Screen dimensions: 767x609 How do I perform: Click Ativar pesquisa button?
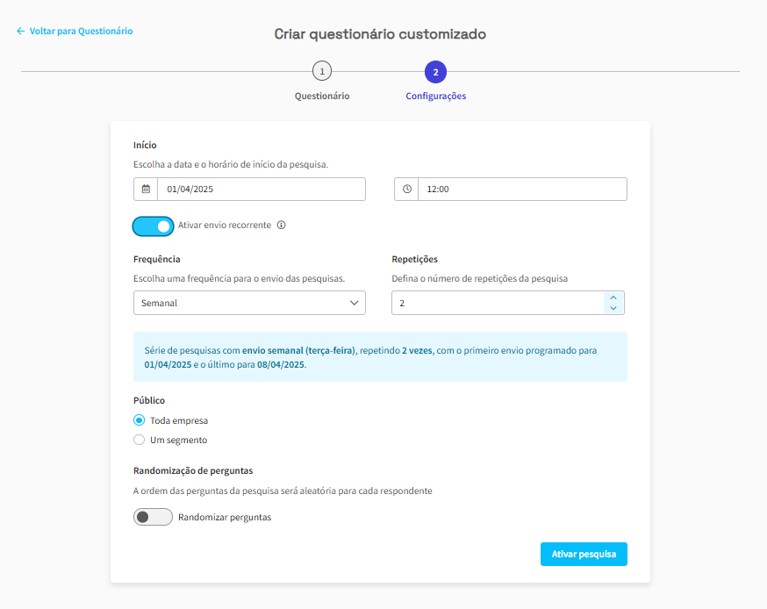584,555
